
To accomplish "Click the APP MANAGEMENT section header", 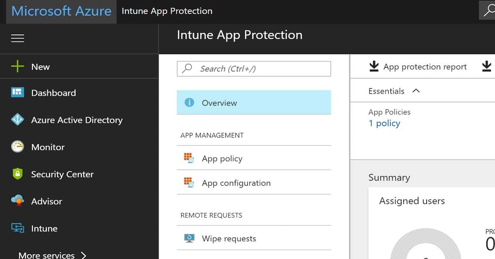I will point(212,135).
